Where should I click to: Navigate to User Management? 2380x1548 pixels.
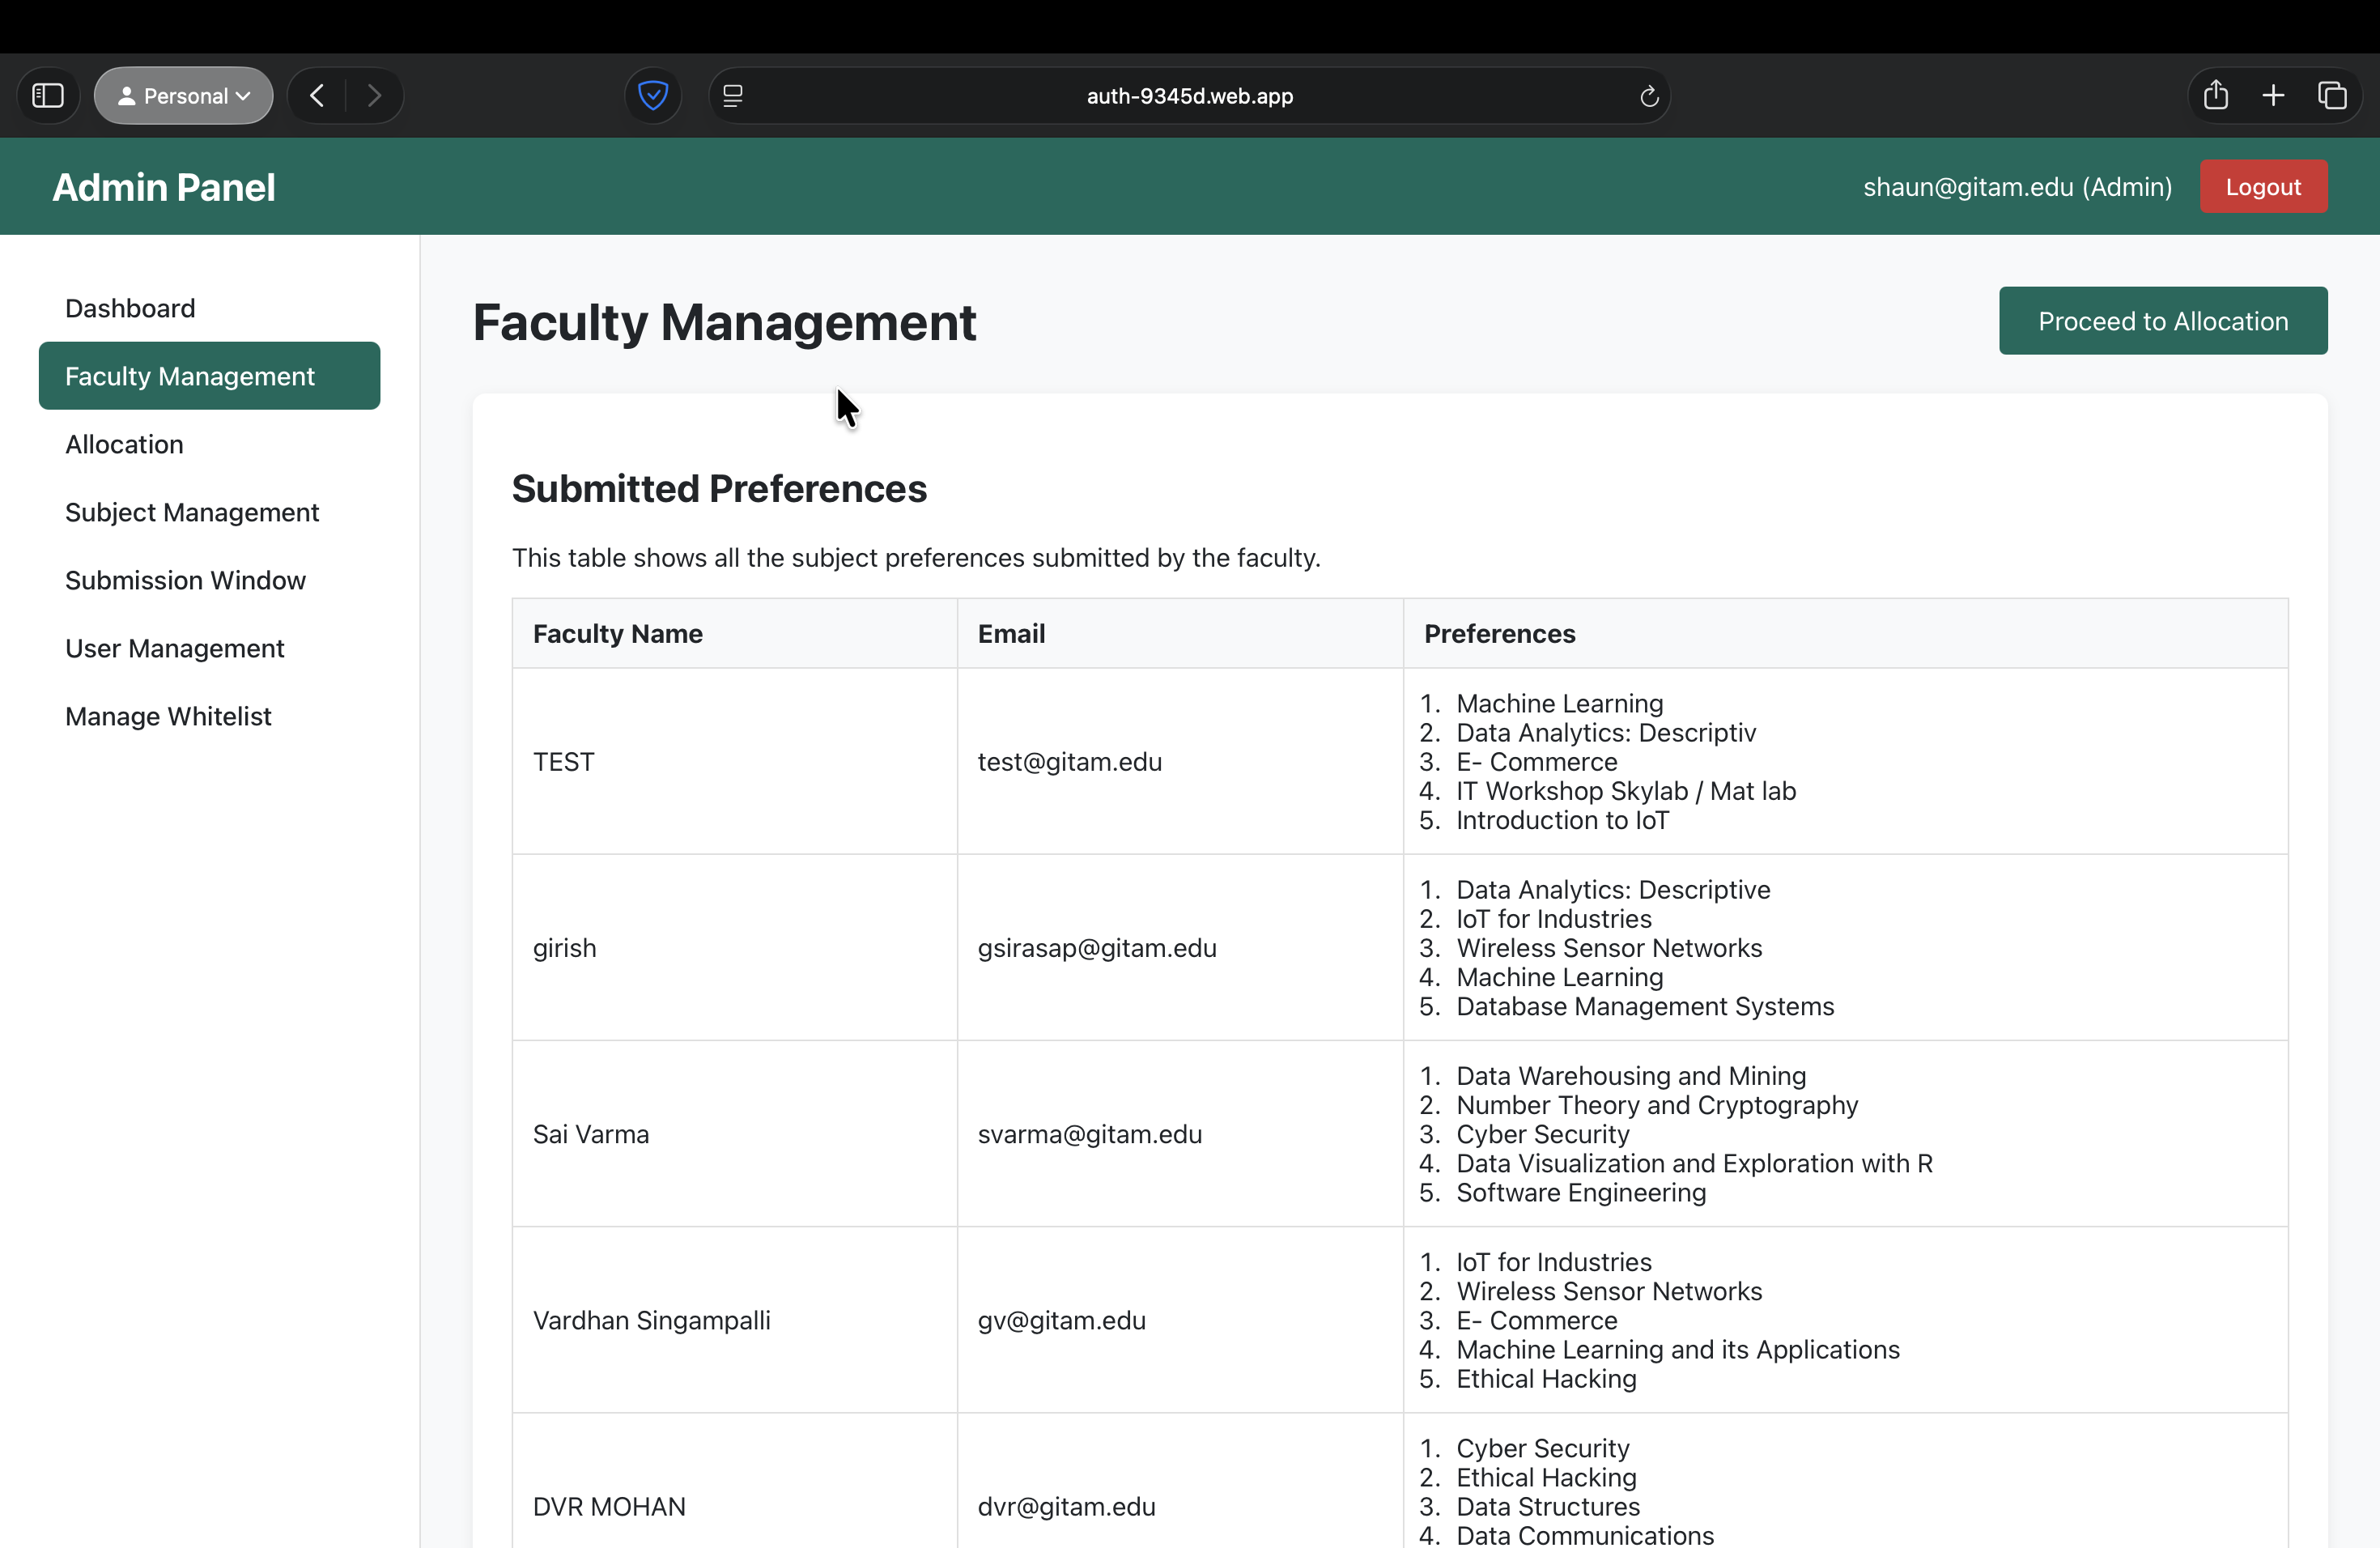175,648
